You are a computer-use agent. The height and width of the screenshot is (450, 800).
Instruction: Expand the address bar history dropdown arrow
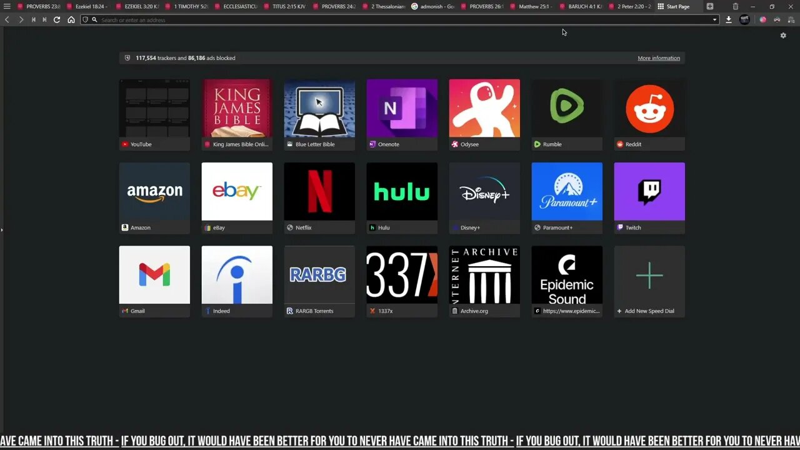tap(714, 19)
